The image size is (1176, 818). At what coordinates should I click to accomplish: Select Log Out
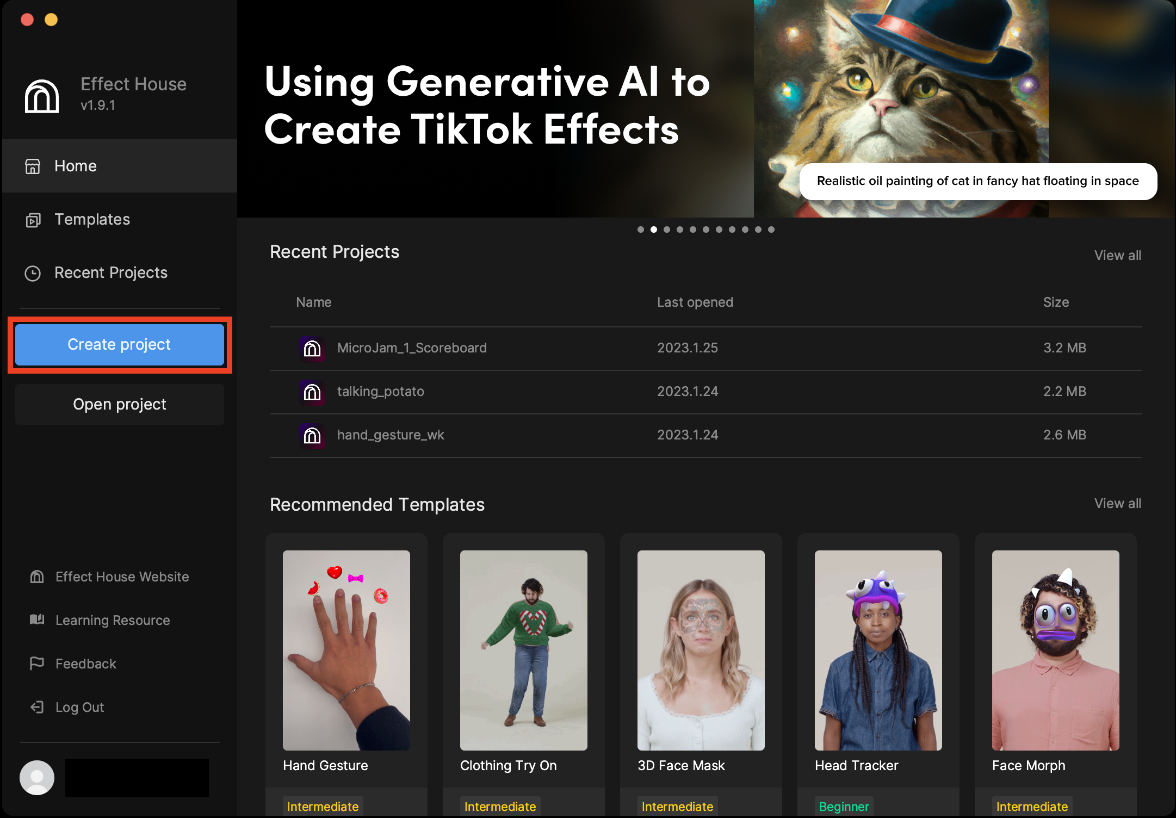tap(79, 707)
